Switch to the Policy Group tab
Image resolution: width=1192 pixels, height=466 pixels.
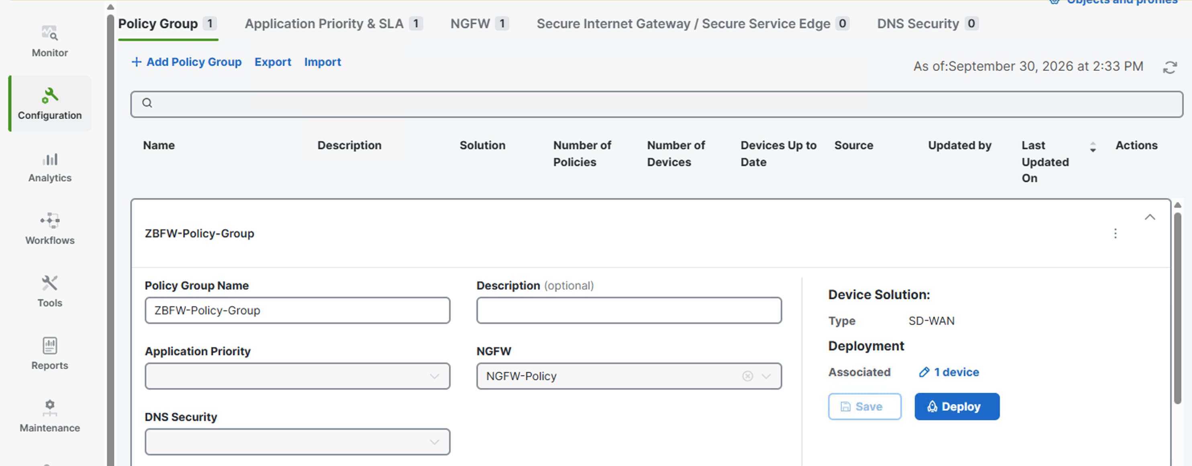[x=167, y=24]
